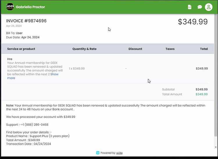Click the Due Date: Apr 24, 2024 line

[23, 37]
